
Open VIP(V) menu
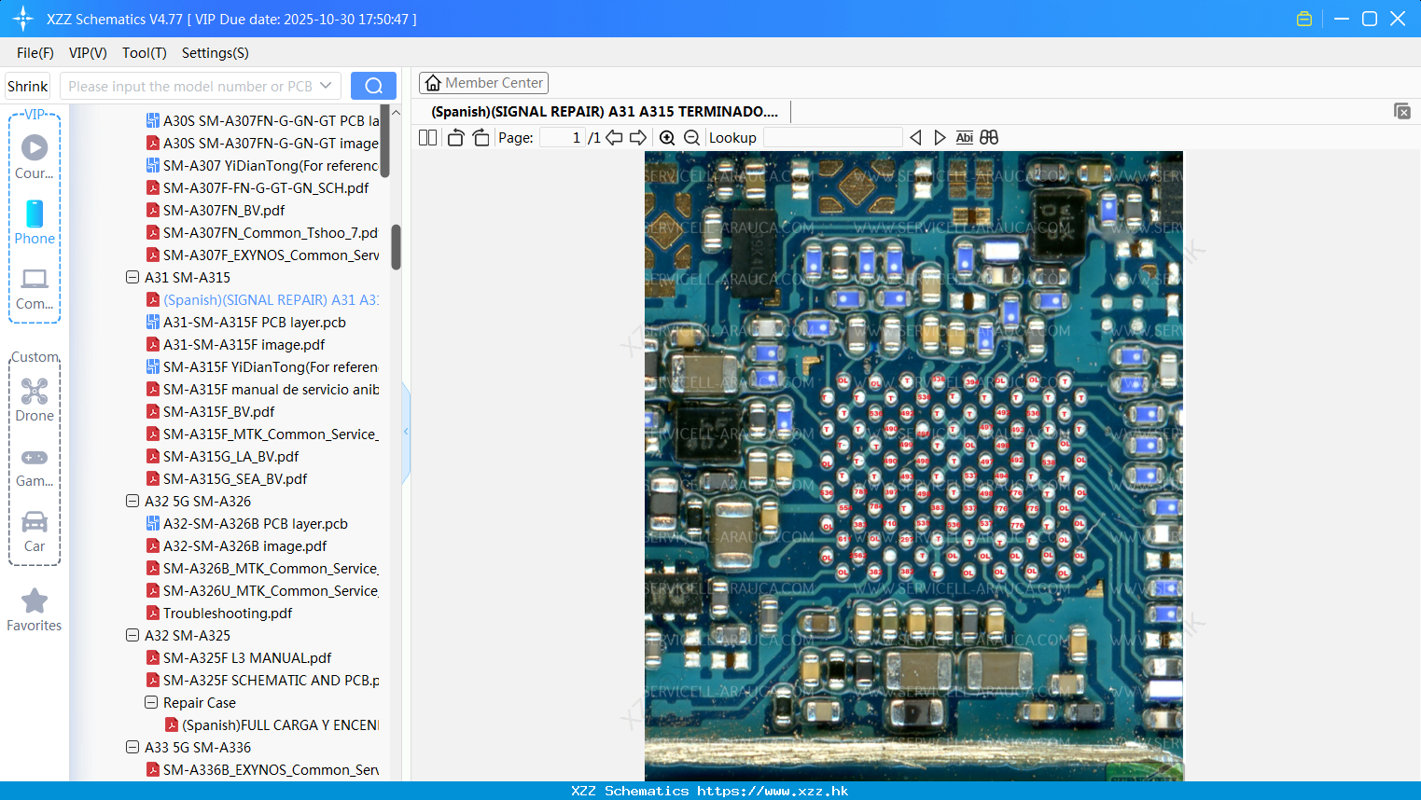pyautogui.click(x=88, y=53)
